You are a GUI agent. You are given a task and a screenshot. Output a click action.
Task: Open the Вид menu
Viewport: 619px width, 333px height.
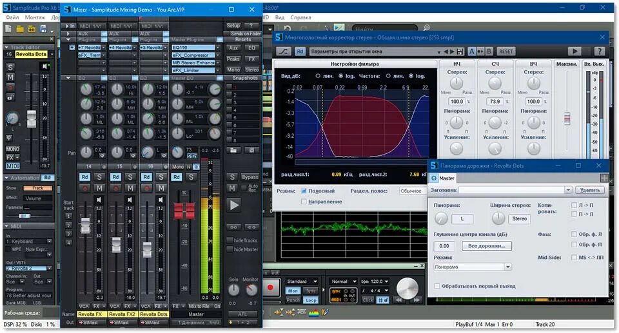tap(279, 17)
